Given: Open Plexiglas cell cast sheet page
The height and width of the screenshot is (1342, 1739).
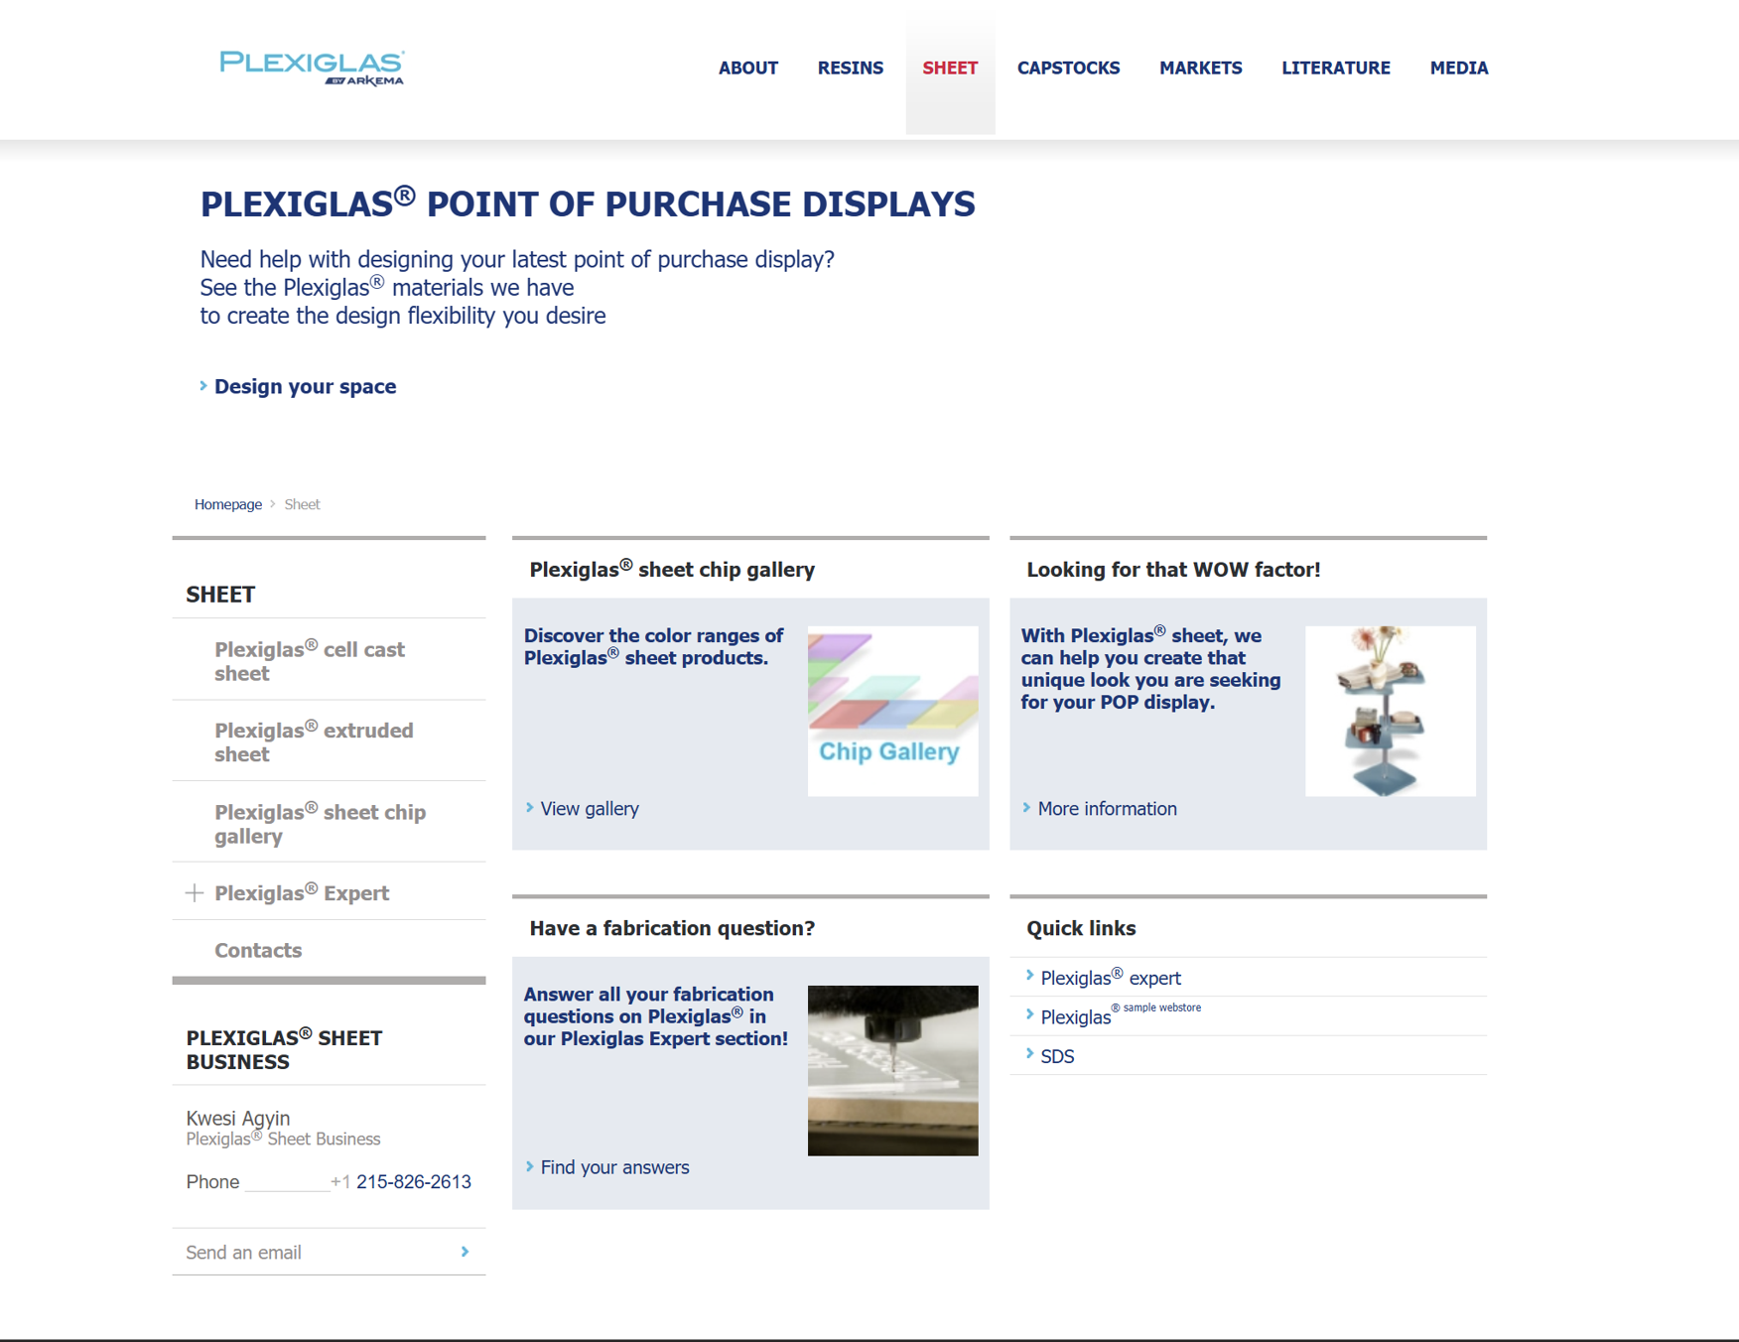Looking at the screenshot, I should pos(309,661).
